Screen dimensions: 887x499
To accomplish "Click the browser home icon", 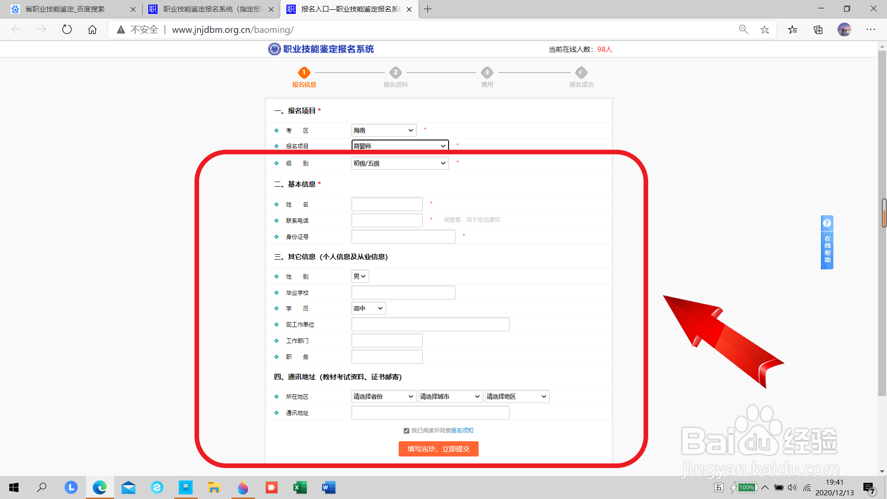I will 92,29.
